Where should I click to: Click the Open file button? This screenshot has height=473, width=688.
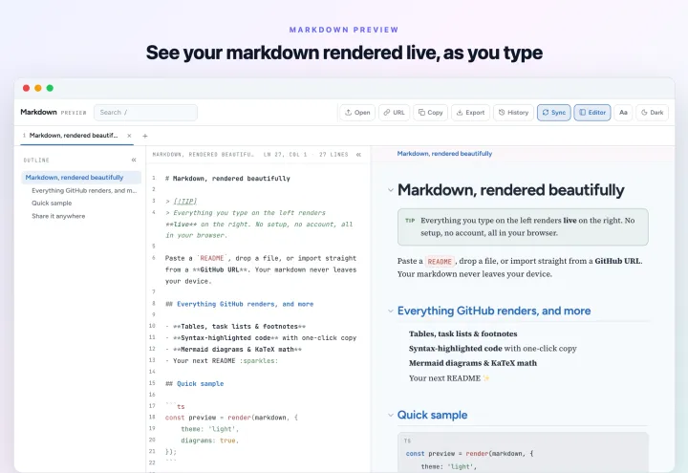[x=357, y=113]
